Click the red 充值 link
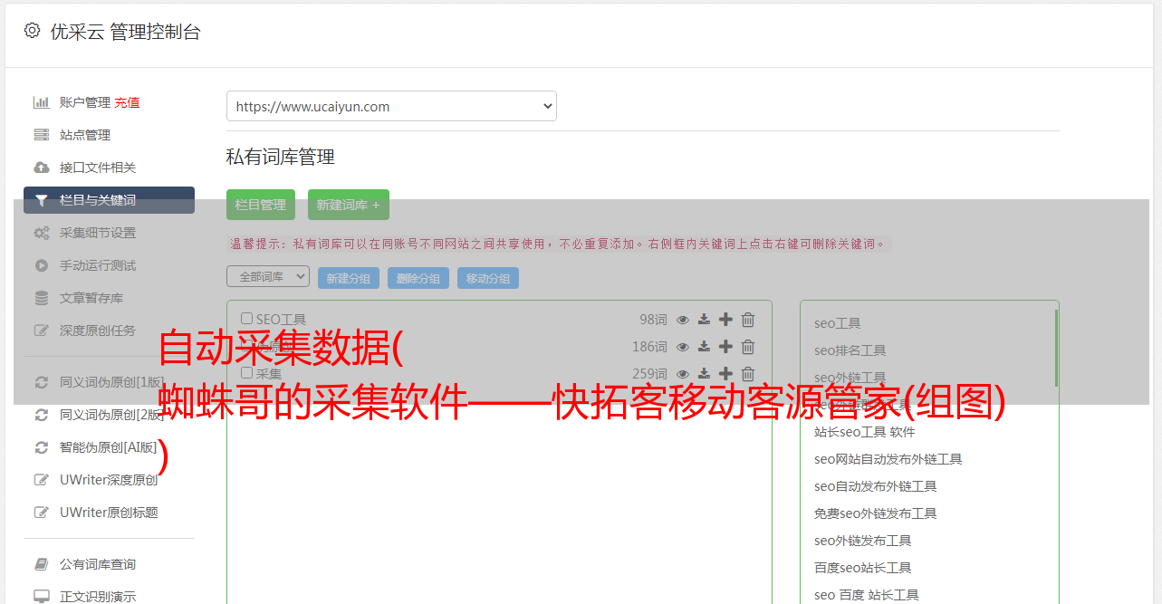Viewport: 1162px width, 604px height. tap(127, 102)
